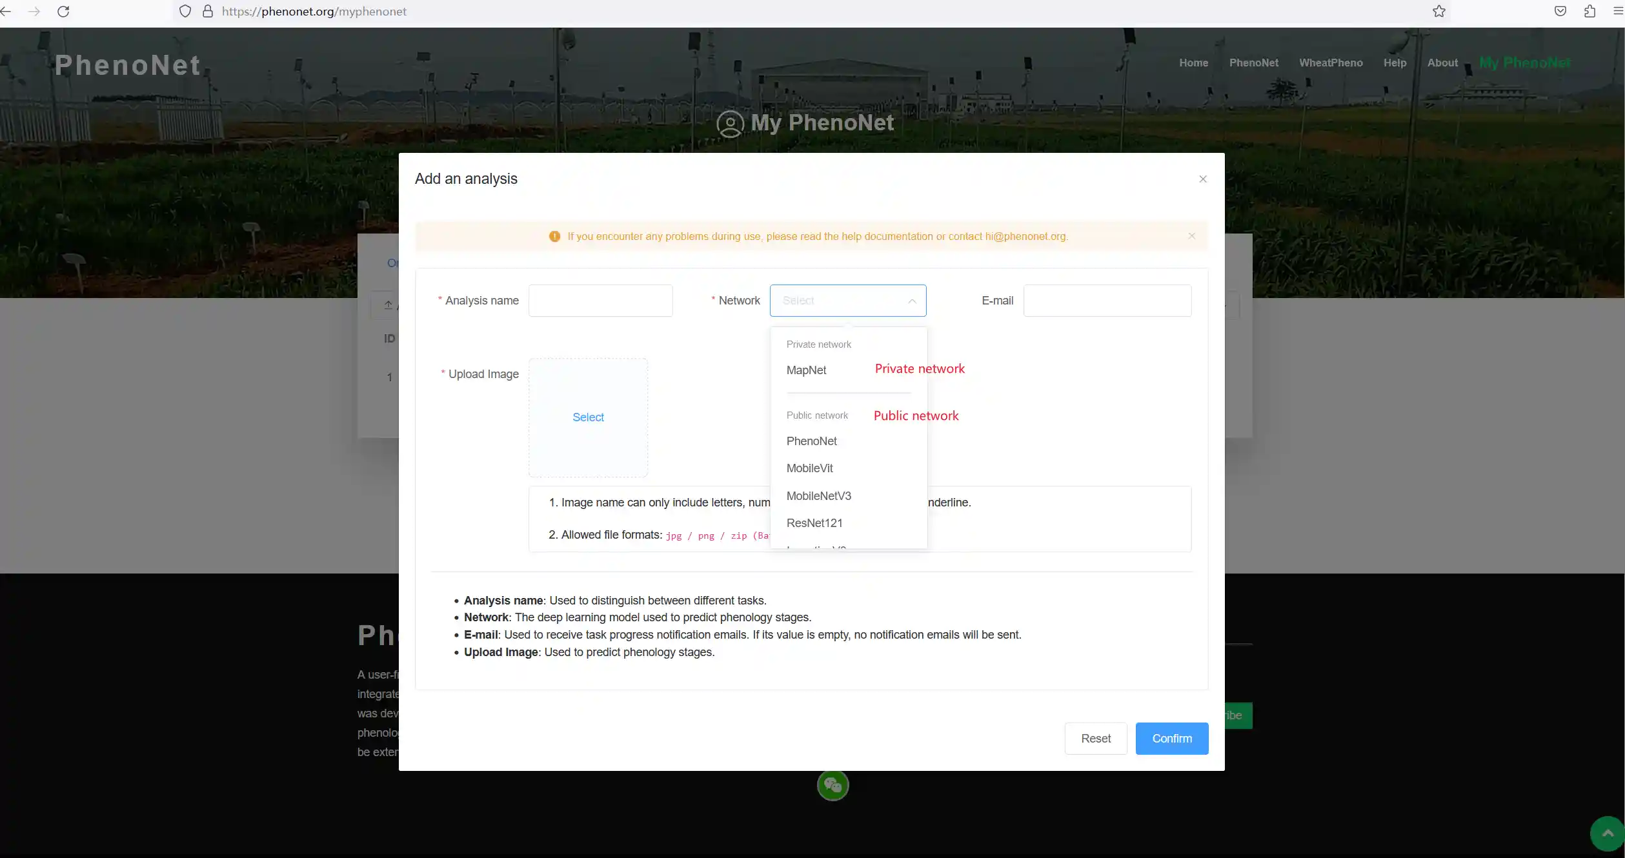Reload the page with refresh icon
The height and width of the screenshot is (858, 1625).
click(x=63, y=12)
